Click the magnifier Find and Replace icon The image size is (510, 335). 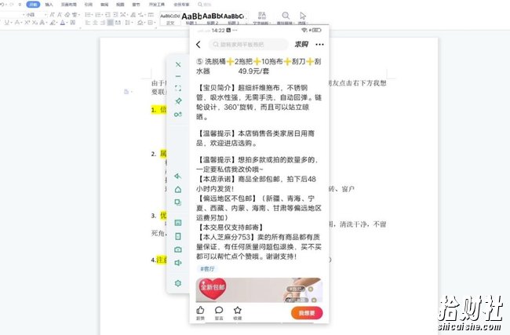pyautogui.click(x=286, y=16)
